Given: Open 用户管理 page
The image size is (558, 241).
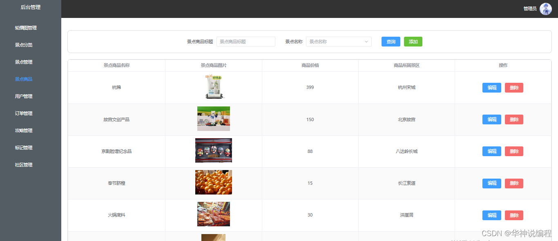Looking at the screenshot, I should click(x=24, y=96).
